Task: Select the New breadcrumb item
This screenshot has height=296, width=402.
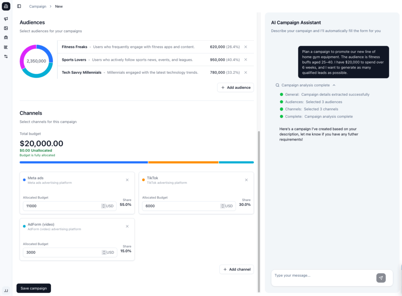Action: point(58,6)
